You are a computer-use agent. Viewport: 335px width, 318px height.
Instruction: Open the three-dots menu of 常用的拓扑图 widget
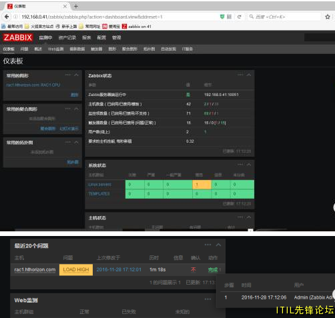(x=67, y=142)
